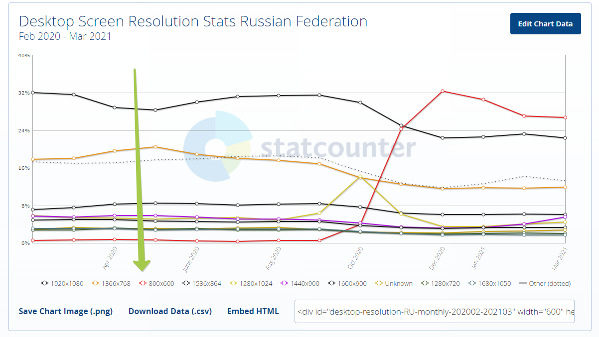Viewport: 599px width, 337px height.
Task: Click the 1280x1024 peak point at Oct 2020
Action: coord(360,177)
